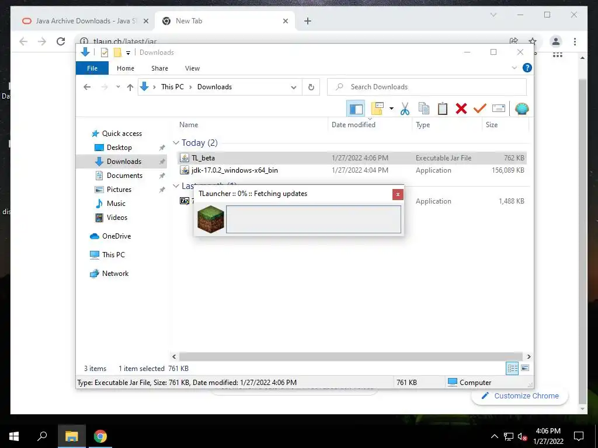Screen dimensions: 598x448
Task: Click the Rename toolbar icon
Action: click(499, 109)
